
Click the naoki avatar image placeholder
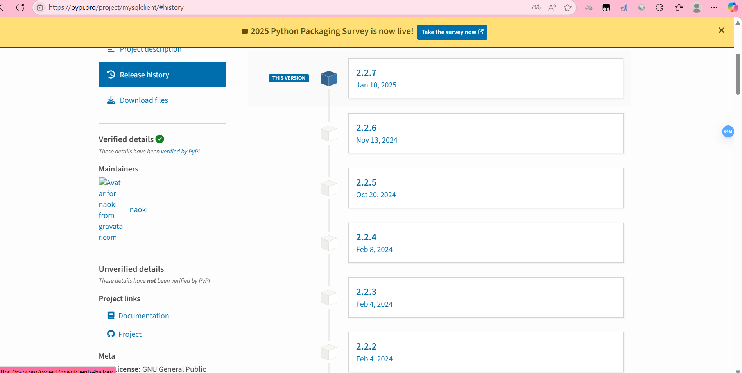(x=111, y=210)
